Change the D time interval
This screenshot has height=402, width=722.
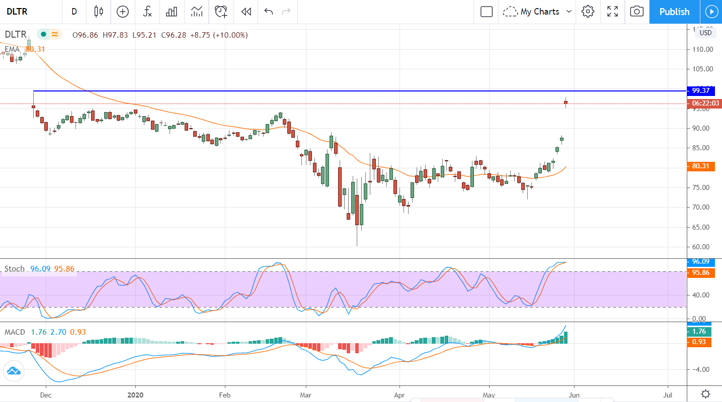pos(74,12)
